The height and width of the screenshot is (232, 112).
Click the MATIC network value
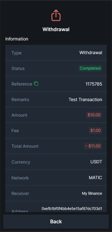(x=95, y=178)
